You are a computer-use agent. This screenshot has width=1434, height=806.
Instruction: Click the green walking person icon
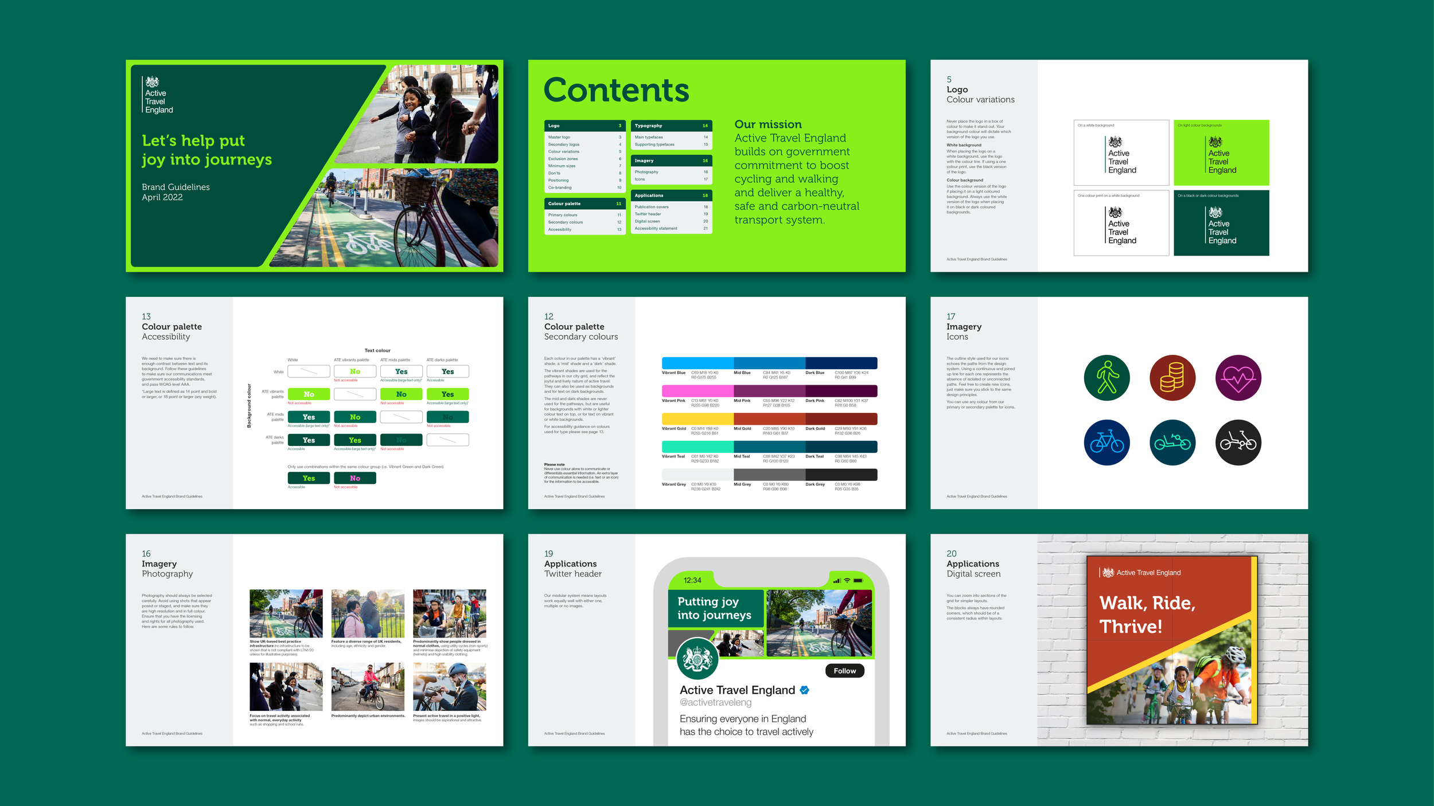(x=1106, y=378)
